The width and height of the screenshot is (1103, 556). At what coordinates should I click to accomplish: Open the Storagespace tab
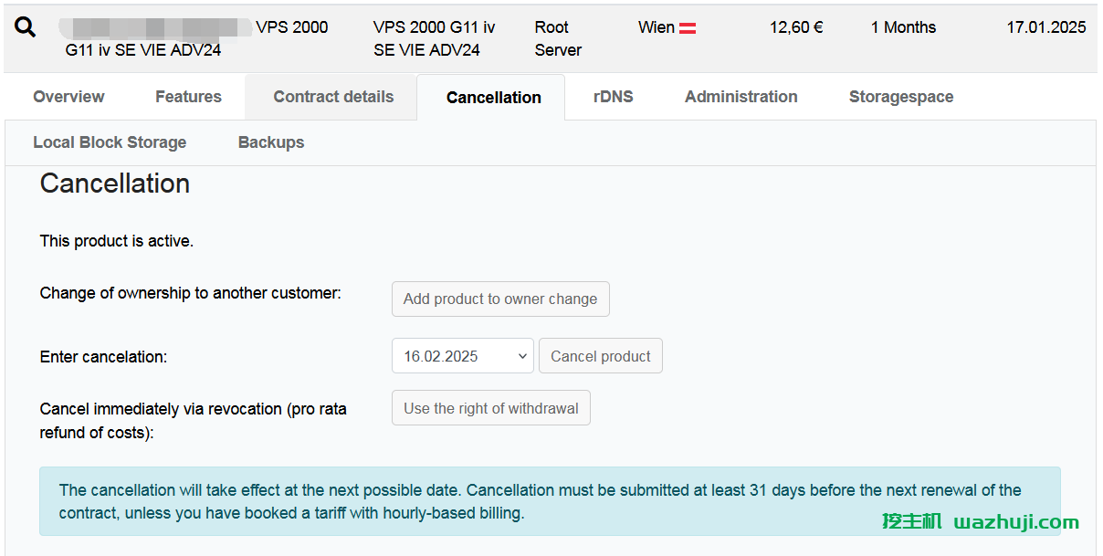(x=900, y=97)
